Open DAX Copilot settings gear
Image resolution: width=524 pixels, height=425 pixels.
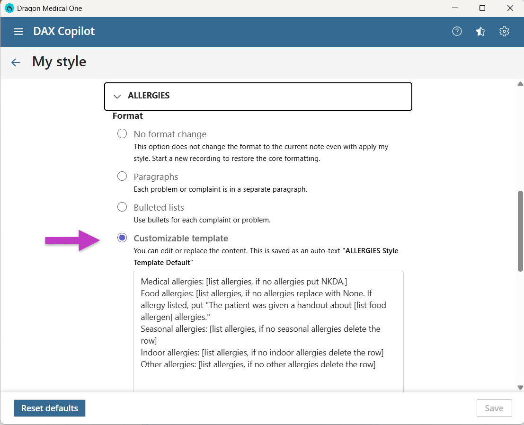tap(504, 31)
